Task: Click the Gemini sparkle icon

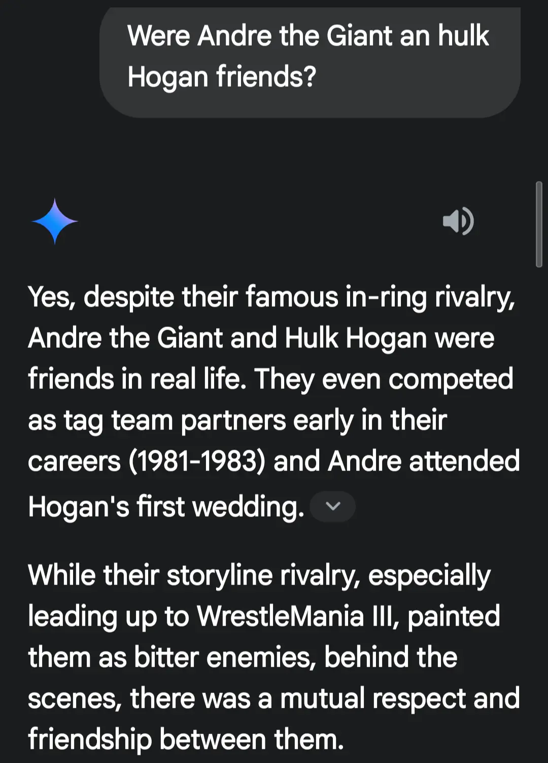Action: click(55, 221)
